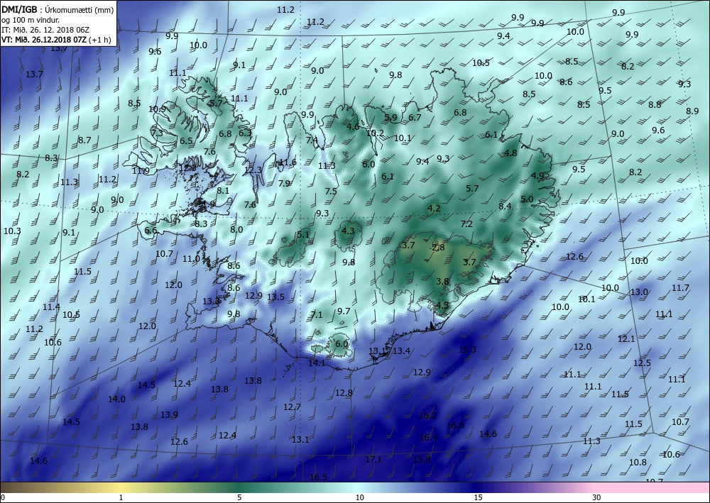Click the '16.5' value at the bottom edge
Viewport: 710px width, 503px height.
(x=318, y=477)
